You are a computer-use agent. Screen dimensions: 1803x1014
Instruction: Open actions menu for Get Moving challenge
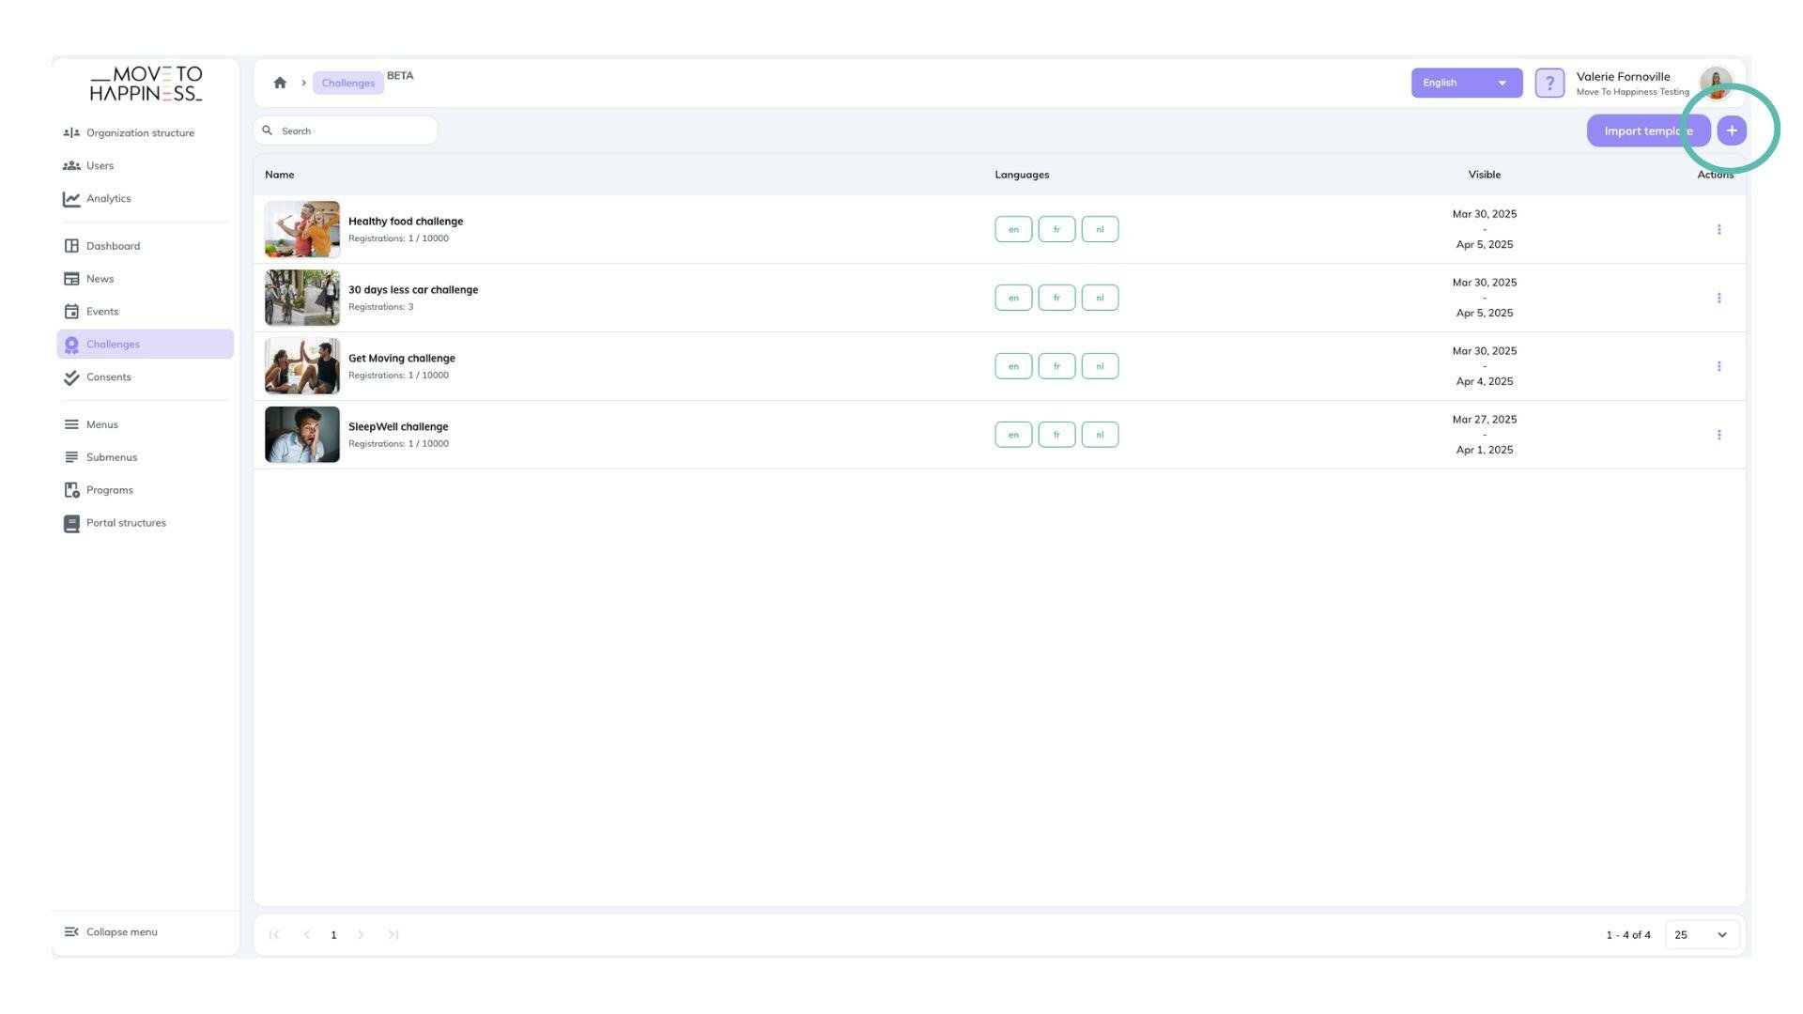(x=1718, y=366)
